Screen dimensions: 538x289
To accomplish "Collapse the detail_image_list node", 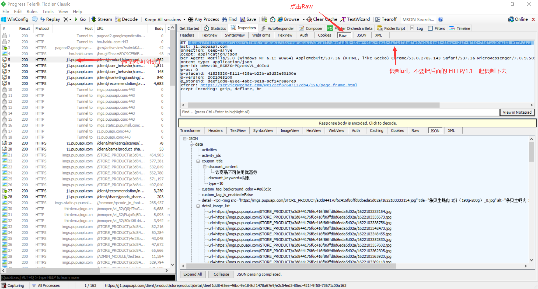I will pos(198,206).
